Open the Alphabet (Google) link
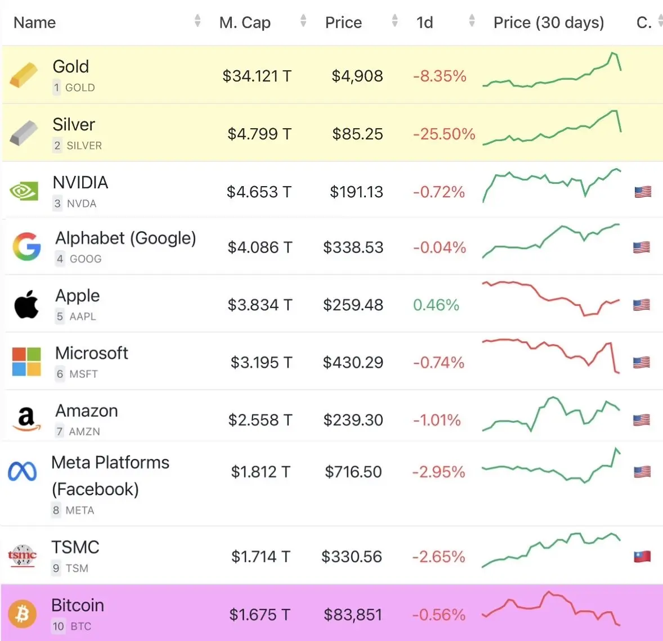The image size is (663, 641). coord(126,238)
